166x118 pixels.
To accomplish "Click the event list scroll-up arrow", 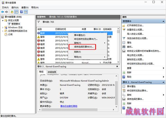I will coord(118,29).
